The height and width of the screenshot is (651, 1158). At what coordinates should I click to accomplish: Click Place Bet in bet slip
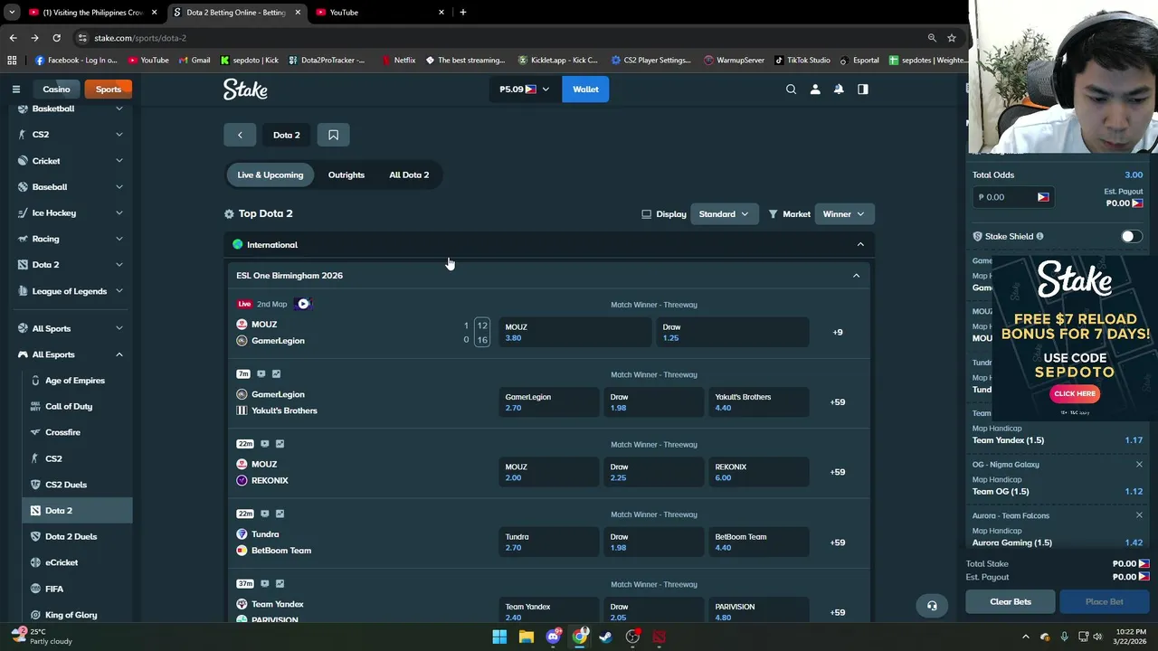[x=1104, y=601]
